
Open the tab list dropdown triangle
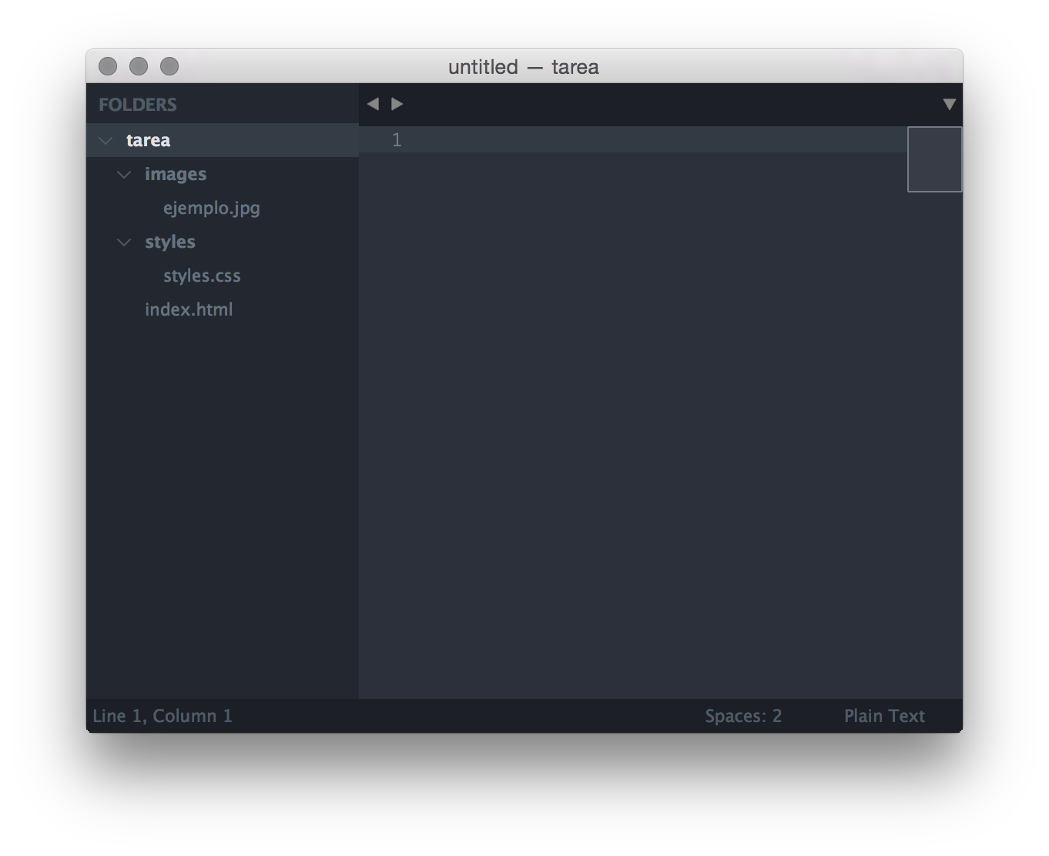click(949, 104)
